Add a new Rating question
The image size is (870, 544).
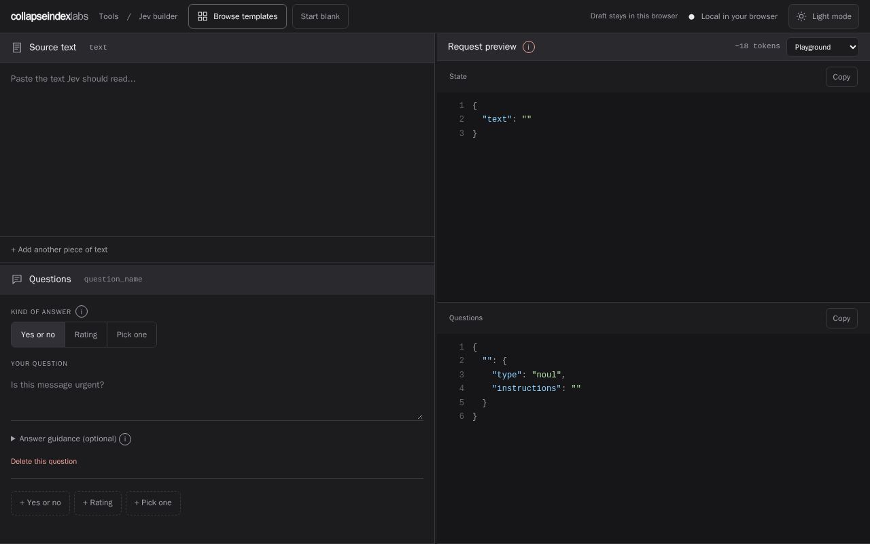tap(98, 503)
